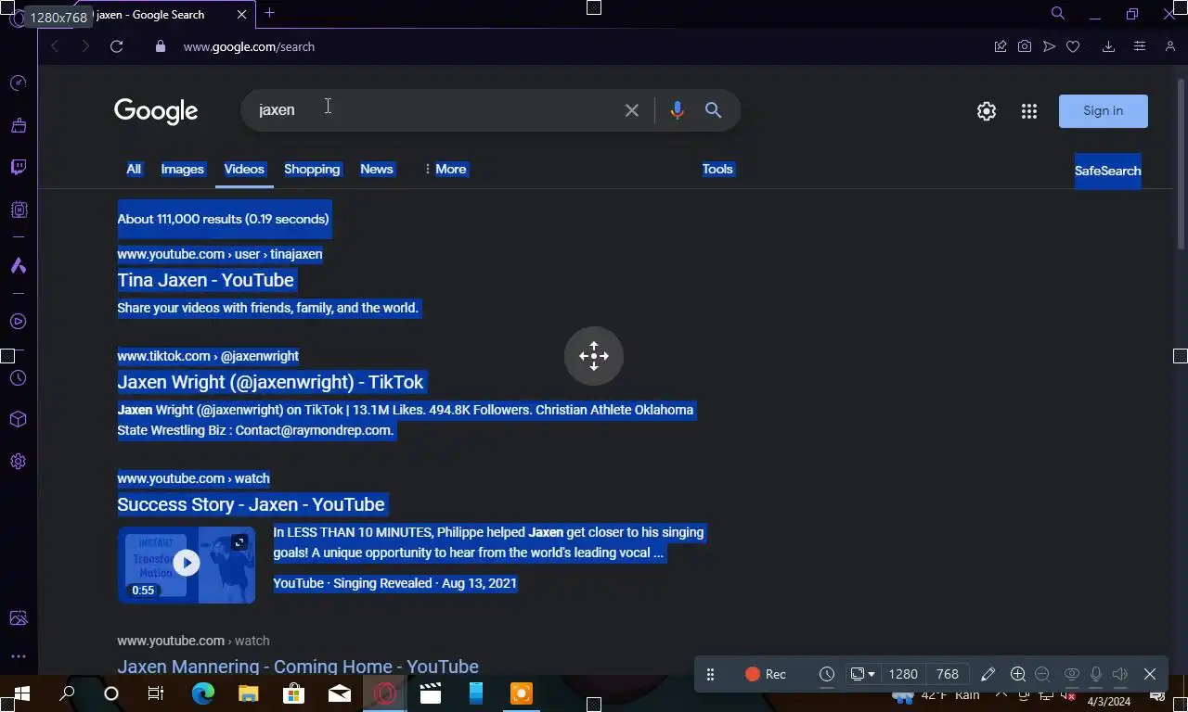This screenshot has height=712, width=1188.
Task: Toggle the recorder microphone input
Action: 1096,674
